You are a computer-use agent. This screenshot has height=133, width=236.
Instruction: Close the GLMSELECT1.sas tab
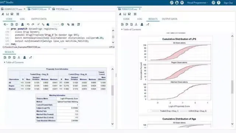click(x=25, y=9)
